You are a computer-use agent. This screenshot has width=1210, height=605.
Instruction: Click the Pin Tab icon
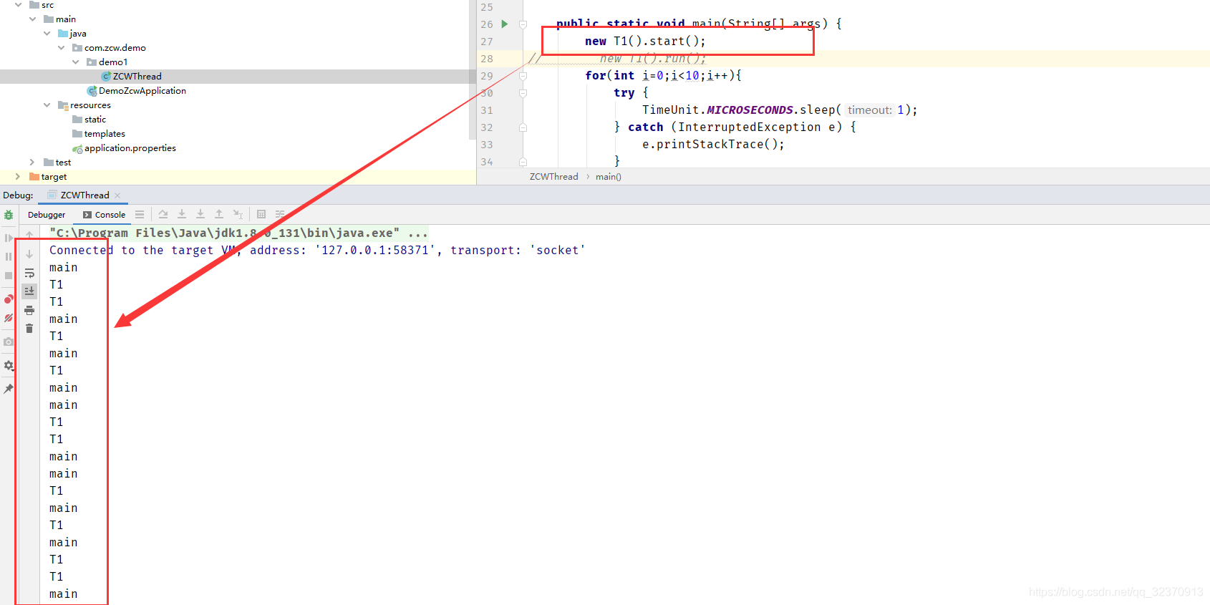click(9, 388)
